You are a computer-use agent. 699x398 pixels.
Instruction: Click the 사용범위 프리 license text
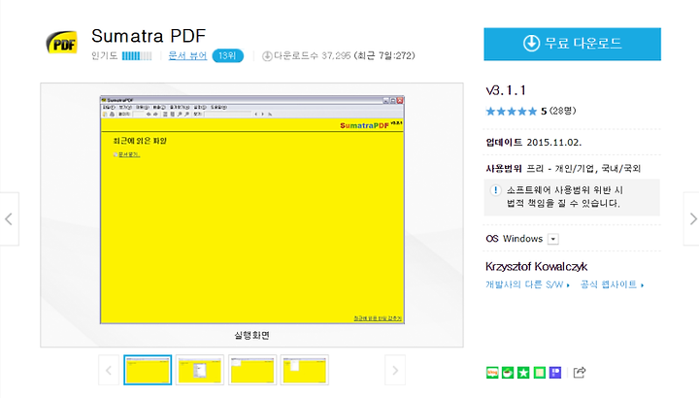[x=563, y=169]
